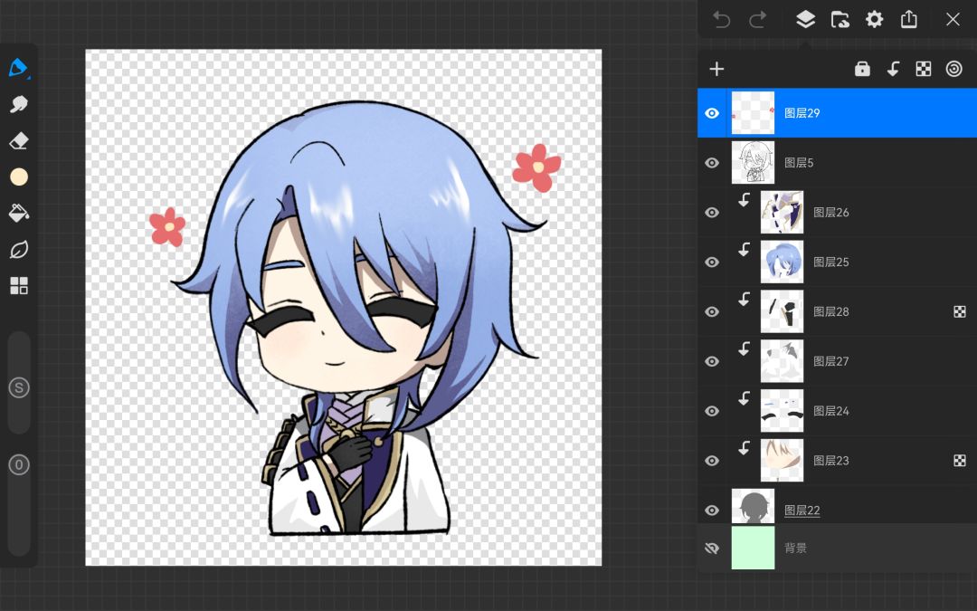
Task: Toggle clipping mask for selected layer
Action: coord(893,69)
